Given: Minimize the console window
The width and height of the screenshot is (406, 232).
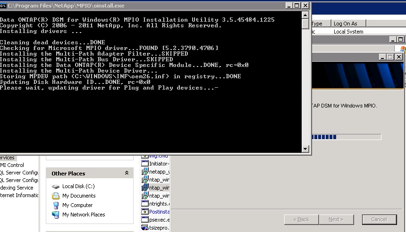Looking at the screenshot, I should tap(289, 6).
